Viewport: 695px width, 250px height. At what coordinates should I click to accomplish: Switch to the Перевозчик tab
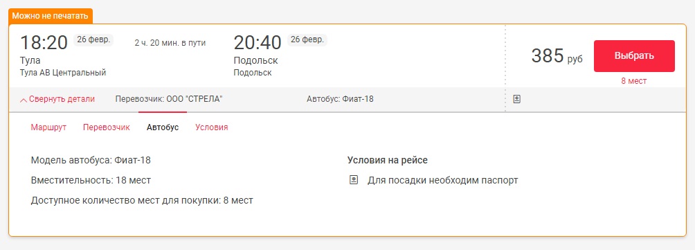tap(107, 127)
